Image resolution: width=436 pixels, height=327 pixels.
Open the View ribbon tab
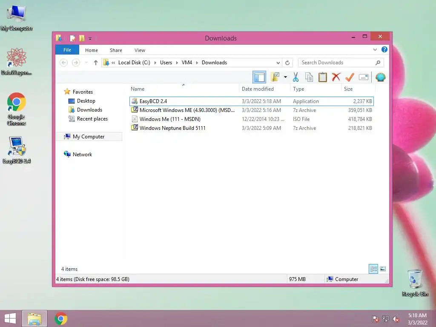coord(140,50)
